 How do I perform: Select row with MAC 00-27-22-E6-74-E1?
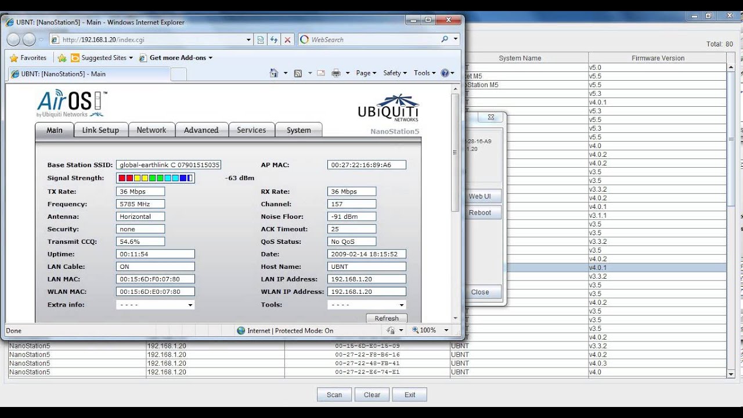coord(367,372)
